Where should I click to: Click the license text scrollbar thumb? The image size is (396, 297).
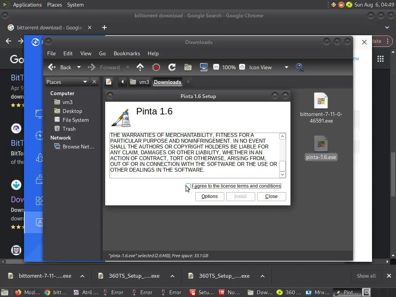(282, 166)
